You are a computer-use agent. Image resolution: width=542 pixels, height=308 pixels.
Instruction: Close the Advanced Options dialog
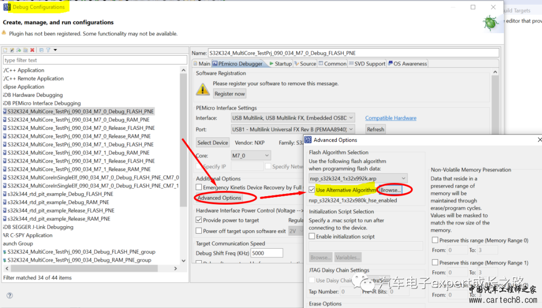(539, 139)
